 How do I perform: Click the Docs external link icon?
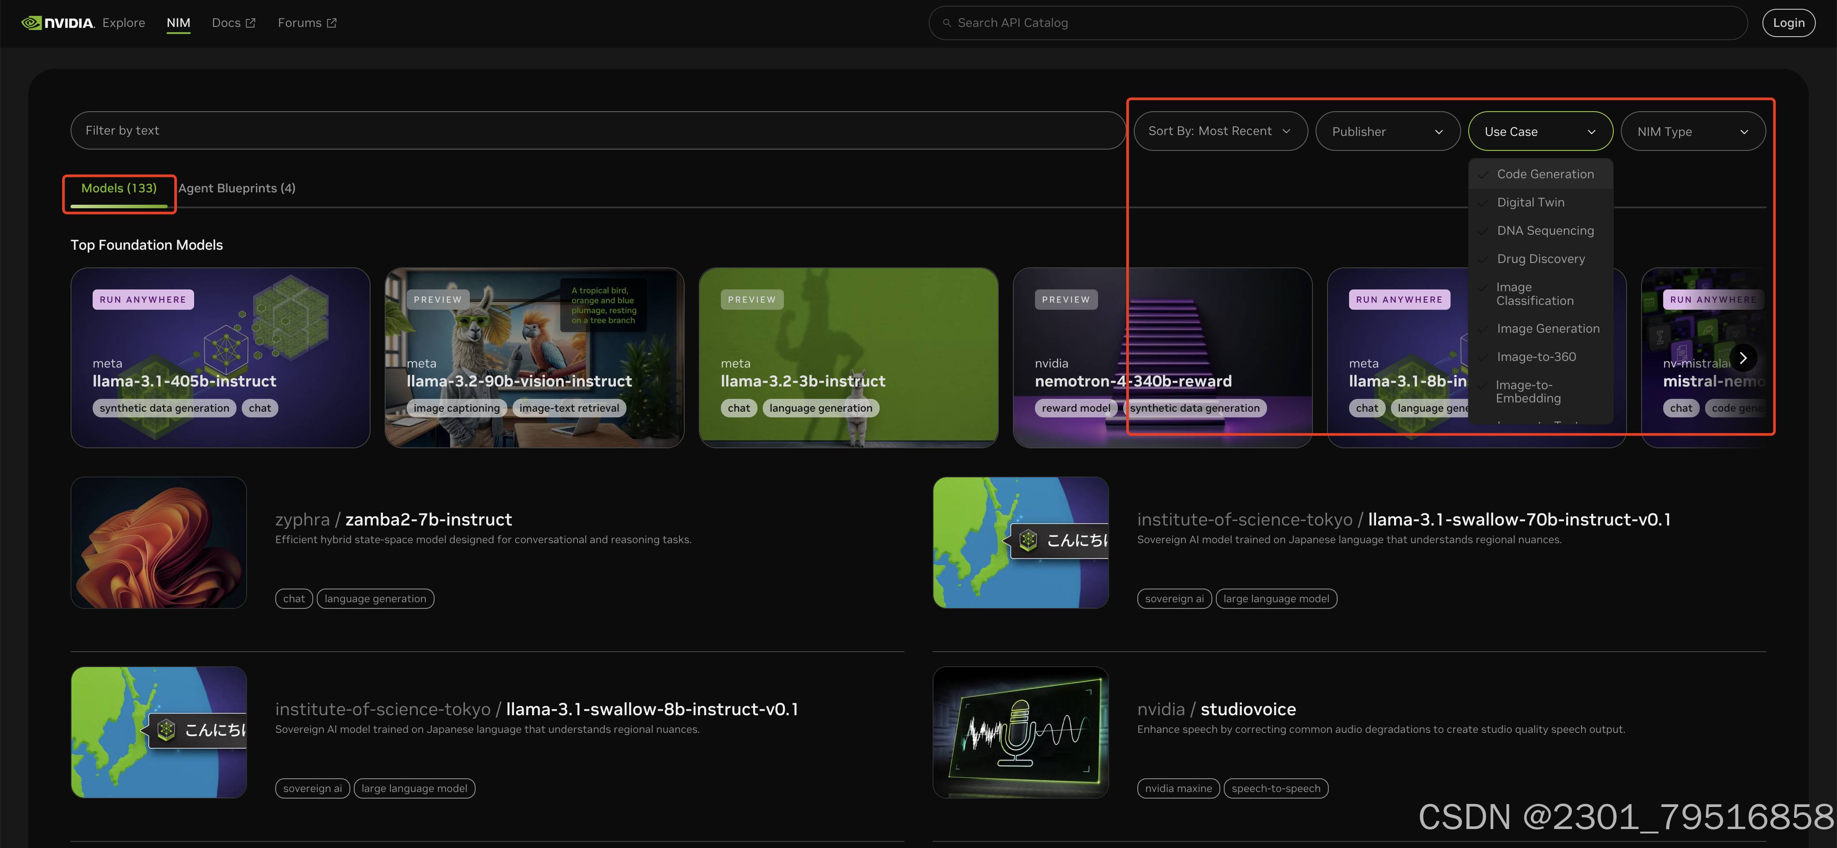click(x=250, y=23)
